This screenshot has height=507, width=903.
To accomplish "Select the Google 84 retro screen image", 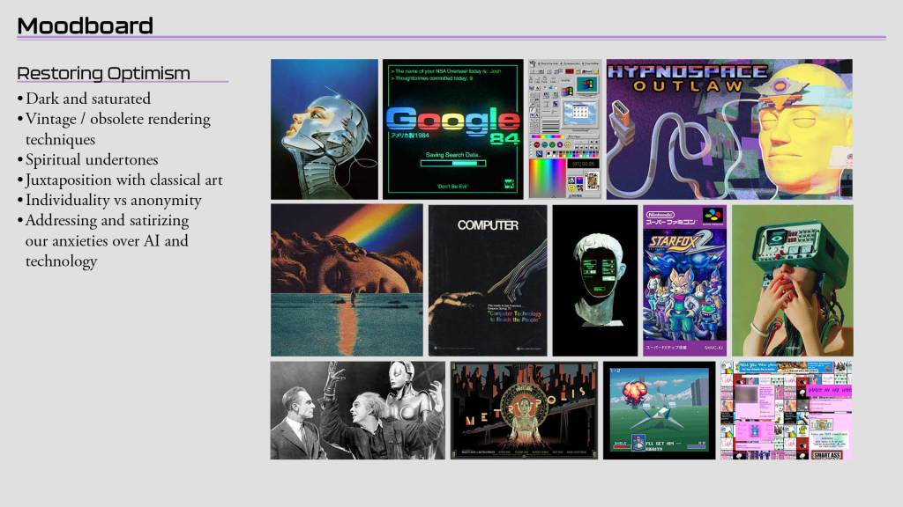I will (x=453, y=129).
